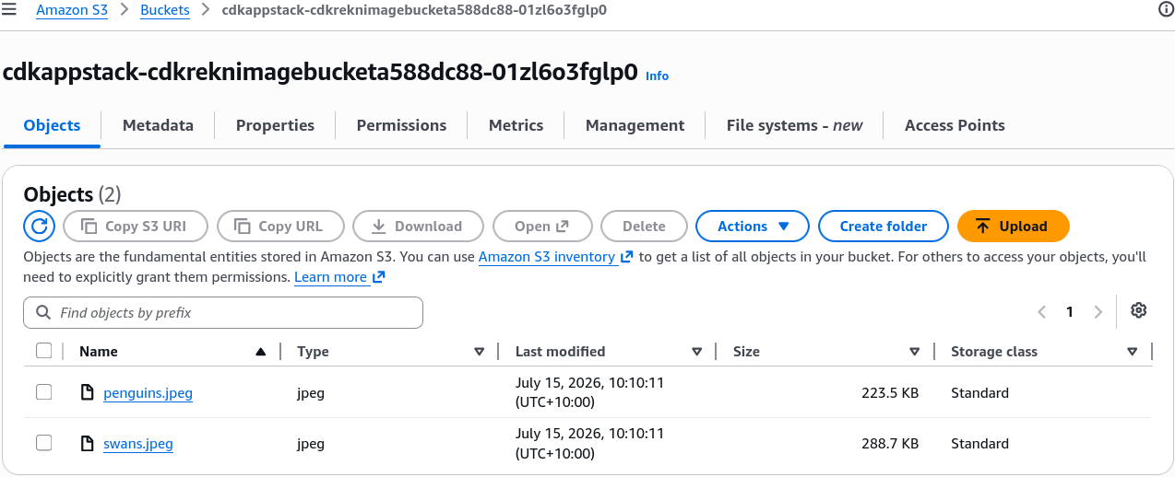
Task: Open the swans.jpeg object link
Action: click(138, 444)
